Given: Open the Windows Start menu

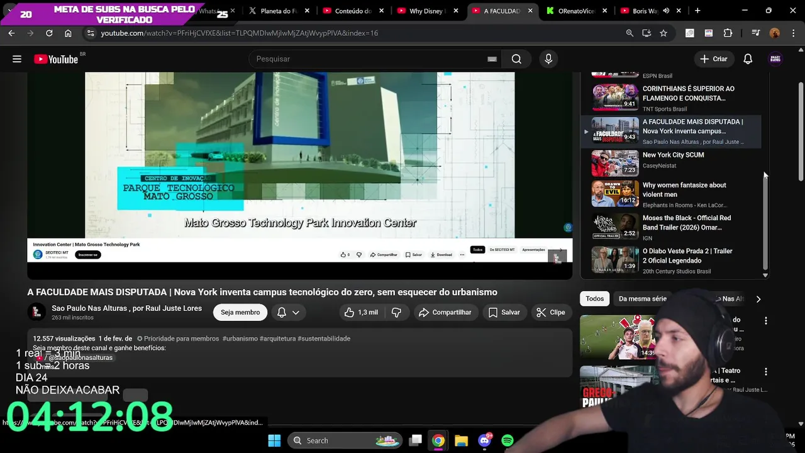Looking at the screenshot, I should pyautogui.click(x=274, y=440).
